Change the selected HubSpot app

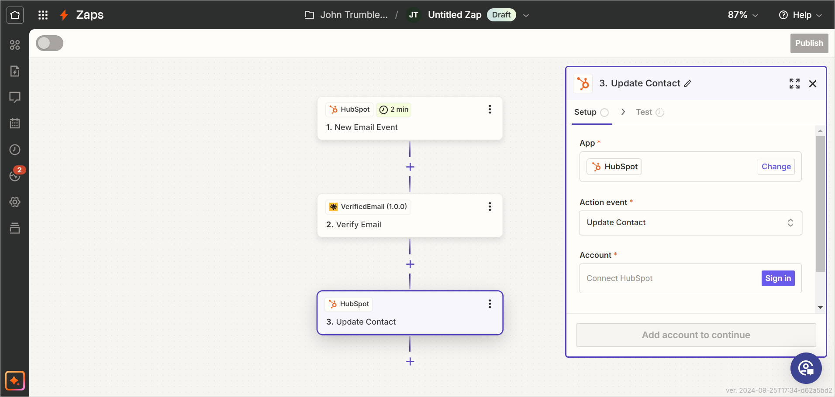point(776,167)
